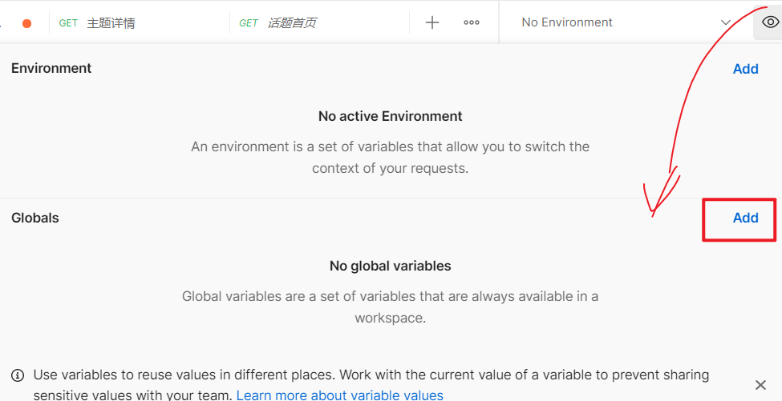Open the environment quick look eye icon
The height and width of the screenshot is (401, 782).
[769, 22]
